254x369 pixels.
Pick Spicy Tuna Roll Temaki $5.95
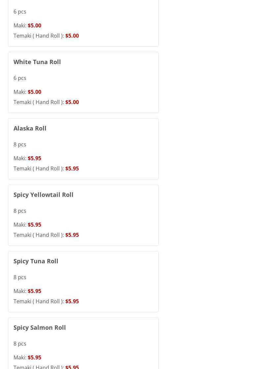click(72, 301)
